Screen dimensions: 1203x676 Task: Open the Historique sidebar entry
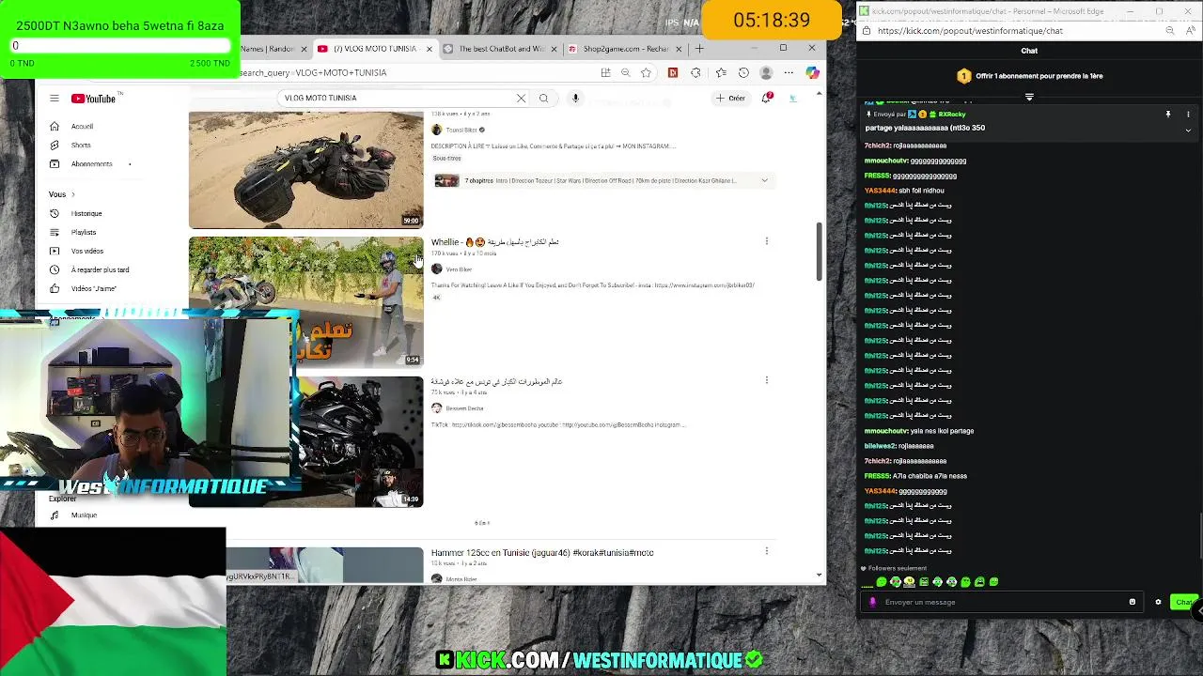point(86,213)
